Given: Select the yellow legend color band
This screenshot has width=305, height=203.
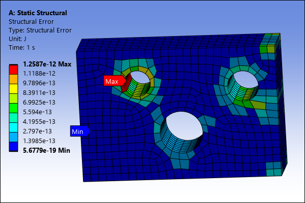Looking at the screenshot, I should pos(13,89).
